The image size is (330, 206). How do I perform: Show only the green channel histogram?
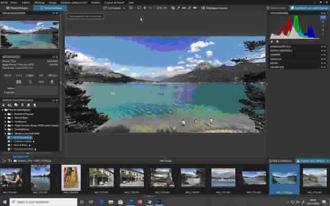323,26
